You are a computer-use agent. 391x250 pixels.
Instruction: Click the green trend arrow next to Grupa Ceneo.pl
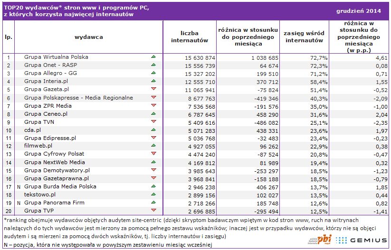click(153, 114)
